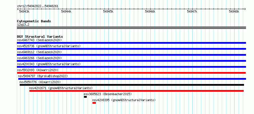Click the small red nsv4208395 feature
Image resolution: width=254 pixels, height=114 pixels.
click(94, 103)
